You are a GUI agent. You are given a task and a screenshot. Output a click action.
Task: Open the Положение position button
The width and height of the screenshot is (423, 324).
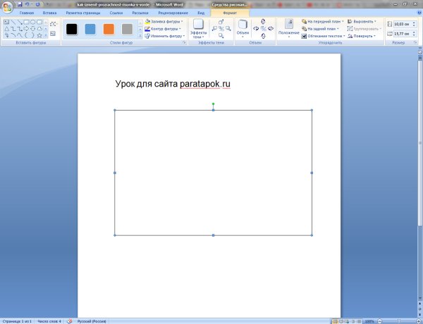[x=288, y=28]
